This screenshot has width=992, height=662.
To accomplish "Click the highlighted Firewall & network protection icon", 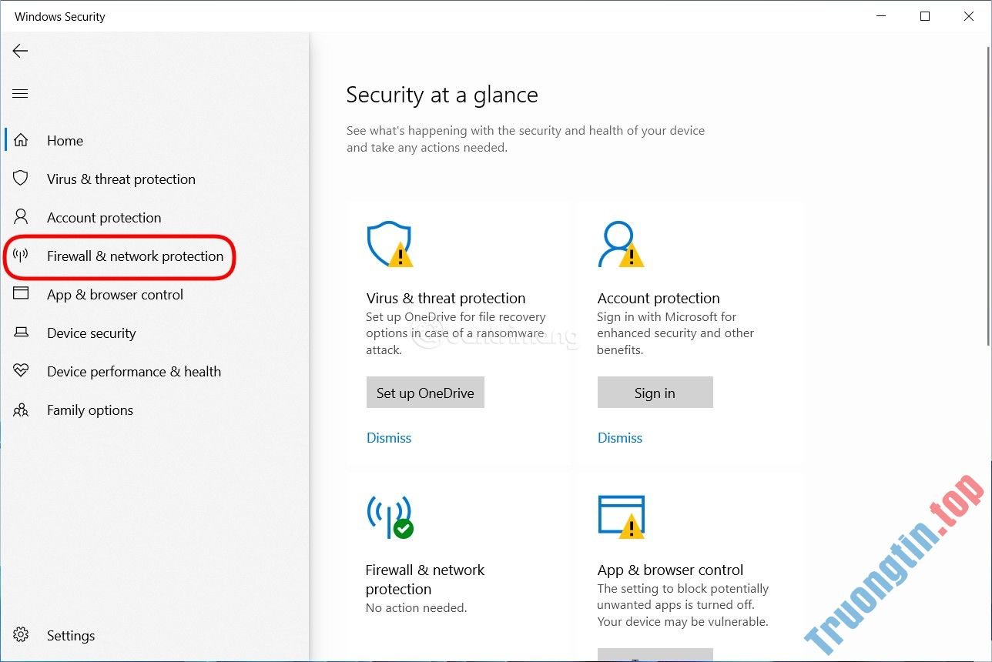I will [x=20, y=256].
